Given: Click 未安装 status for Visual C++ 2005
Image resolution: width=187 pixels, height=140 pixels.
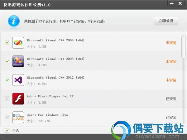Looking at the screenshot, I should click(x=171, y=43).
